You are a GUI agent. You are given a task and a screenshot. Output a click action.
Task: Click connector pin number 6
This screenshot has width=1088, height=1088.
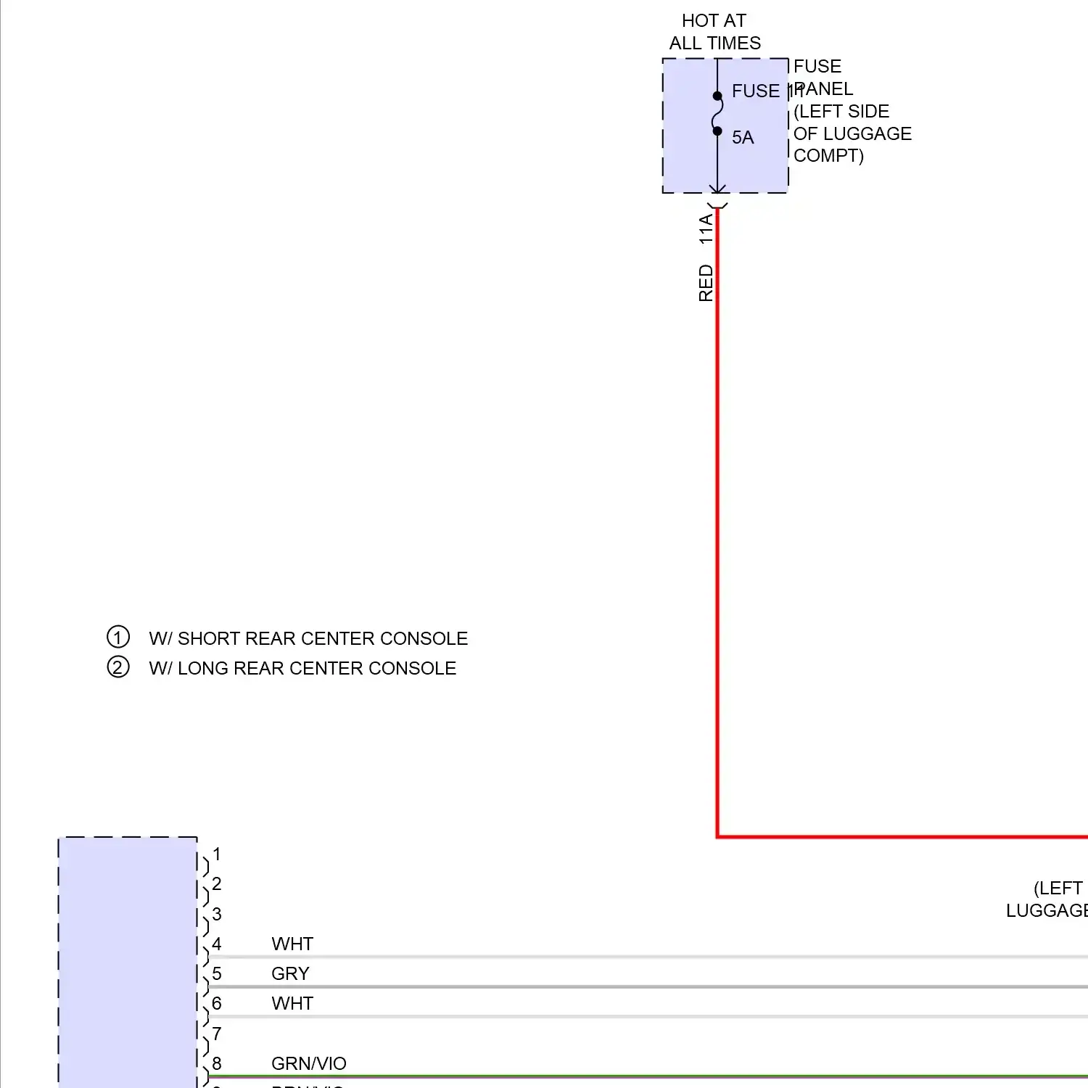point(216,1003)
